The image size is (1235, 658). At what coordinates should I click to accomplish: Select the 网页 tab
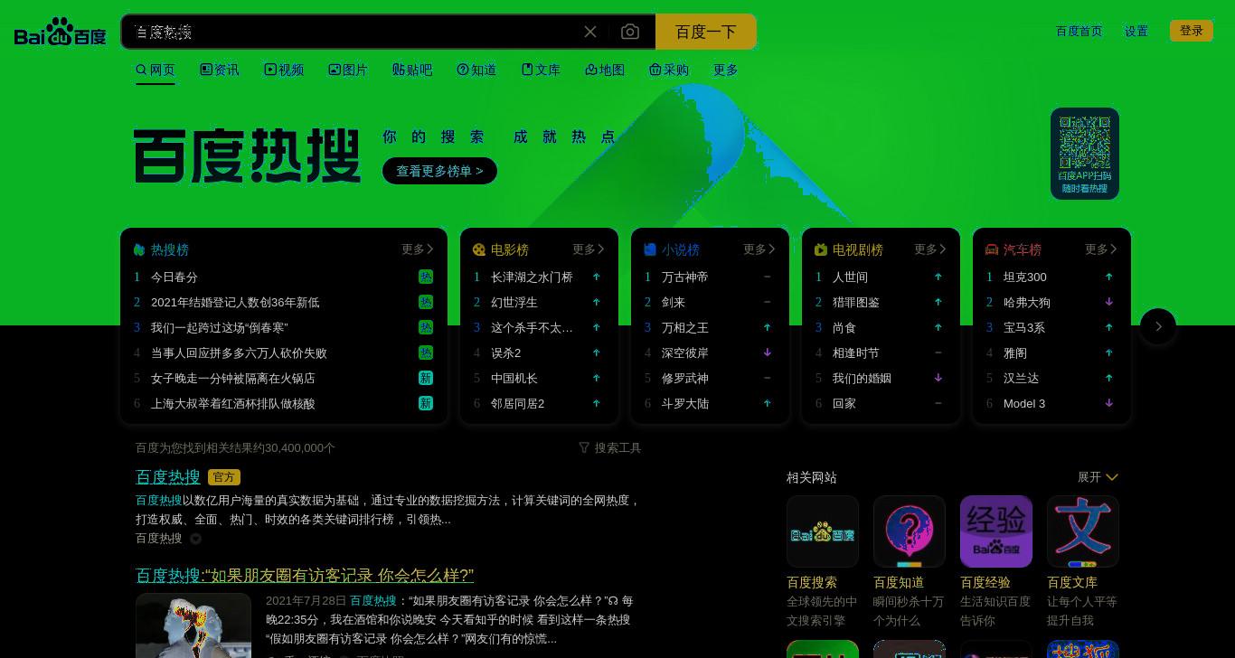pos(156,70)
